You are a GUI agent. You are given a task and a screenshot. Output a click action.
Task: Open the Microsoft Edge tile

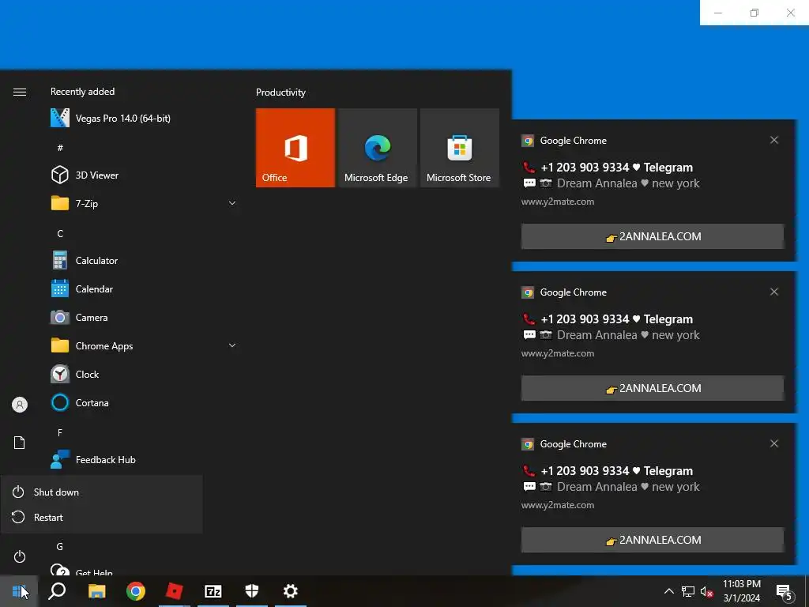click(377, 148)
